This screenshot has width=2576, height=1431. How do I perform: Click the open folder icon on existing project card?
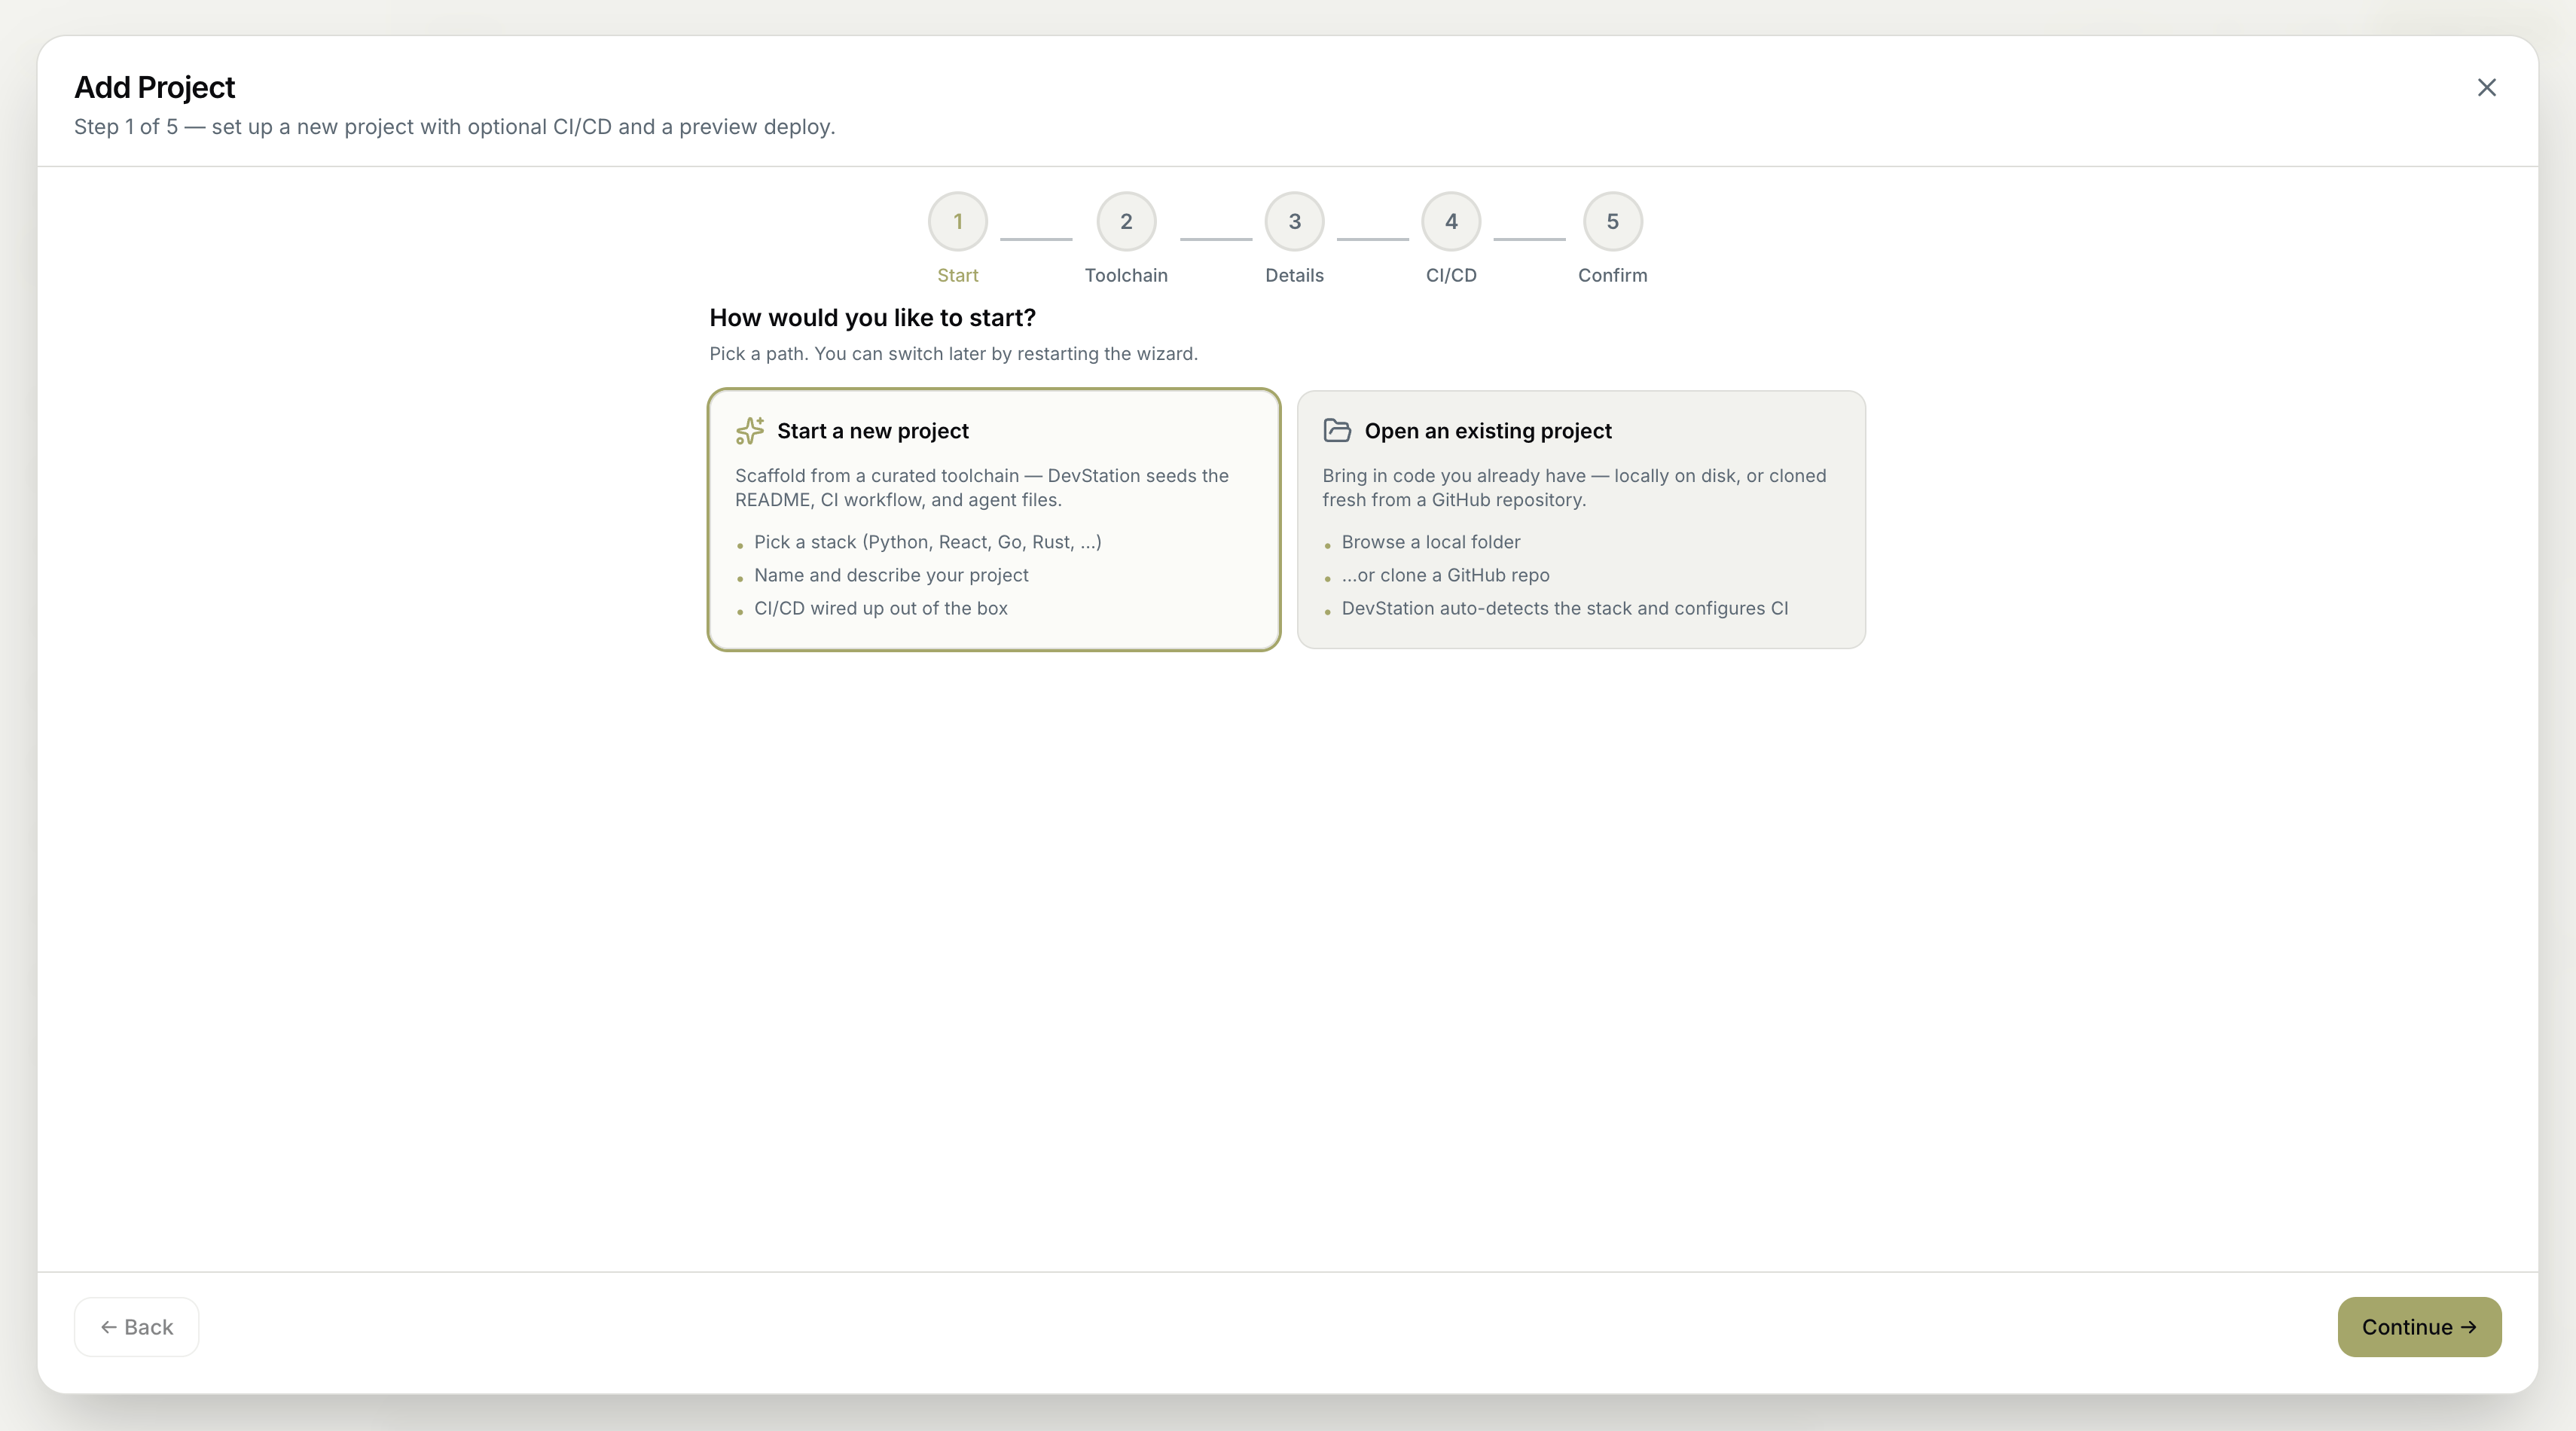[1337, 430]
